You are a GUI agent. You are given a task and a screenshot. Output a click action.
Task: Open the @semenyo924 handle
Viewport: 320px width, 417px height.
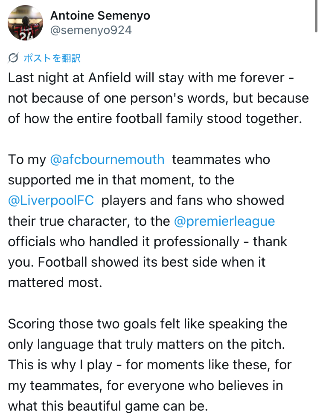(91, 30)
